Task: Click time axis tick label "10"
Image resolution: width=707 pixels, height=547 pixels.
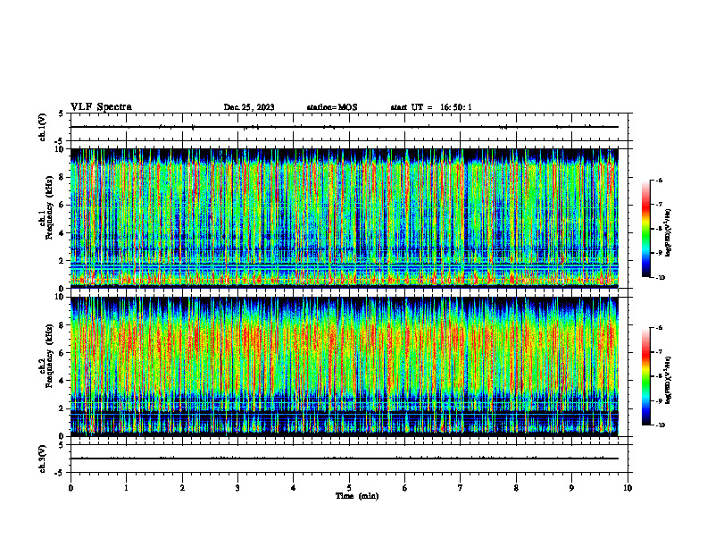Action: click(628, 488)
